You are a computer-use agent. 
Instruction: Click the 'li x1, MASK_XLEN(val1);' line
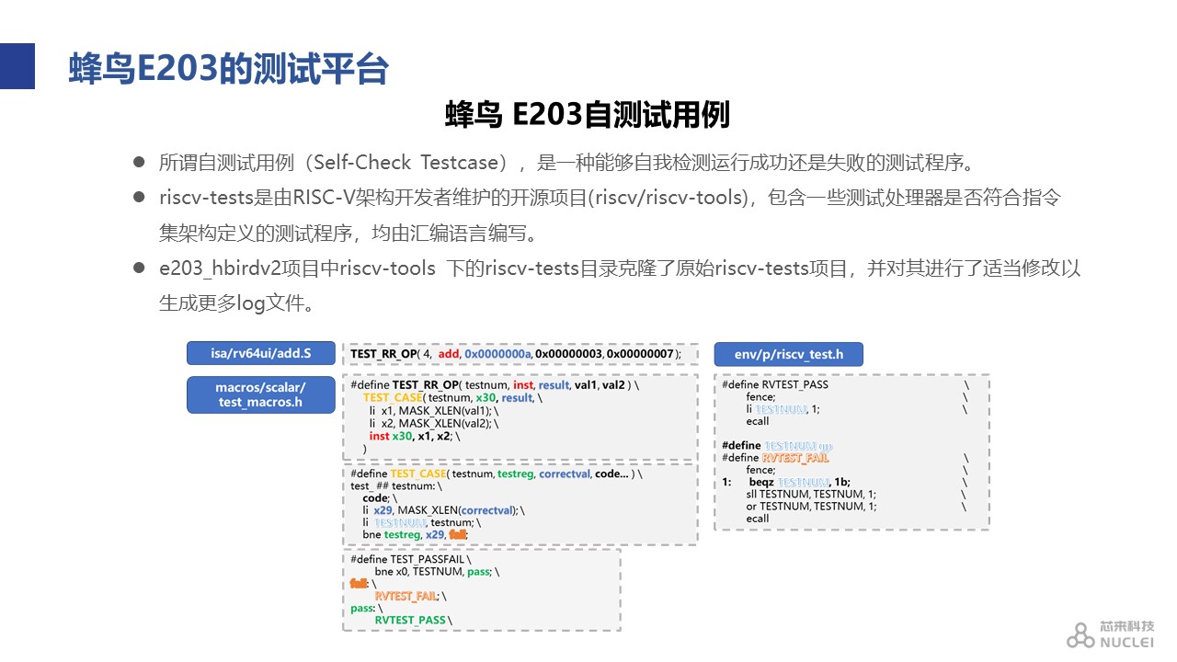[x=433, y=411]
